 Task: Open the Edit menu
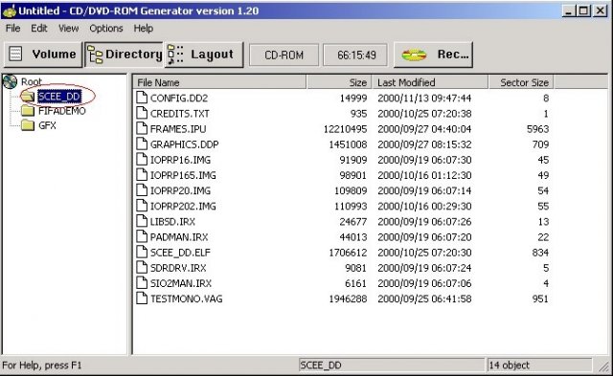[x=38, y=29]
